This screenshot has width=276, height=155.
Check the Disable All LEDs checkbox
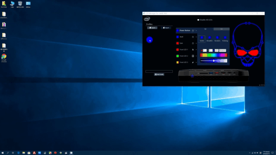pyautogui.click(x=198, y=20)
